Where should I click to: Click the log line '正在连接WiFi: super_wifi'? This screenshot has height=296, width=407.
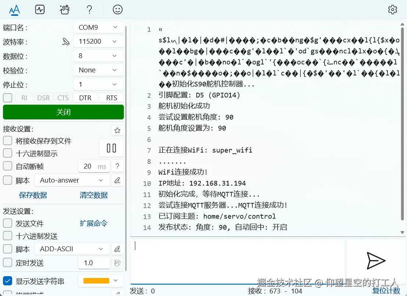205,150
